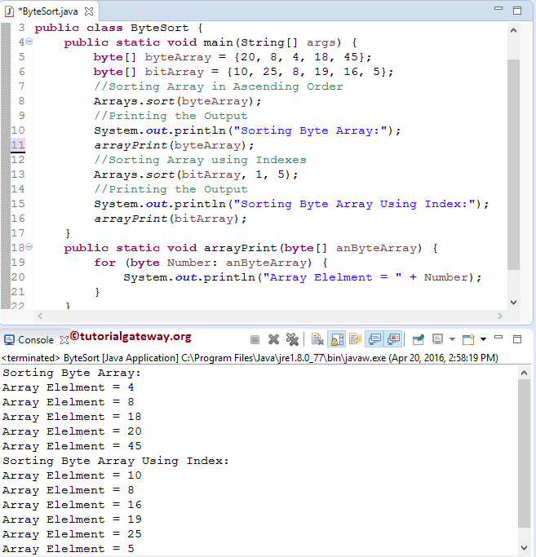Collapse the main method fold marker
The width and height of the screenshot is (536, 557).
point(29,42)
